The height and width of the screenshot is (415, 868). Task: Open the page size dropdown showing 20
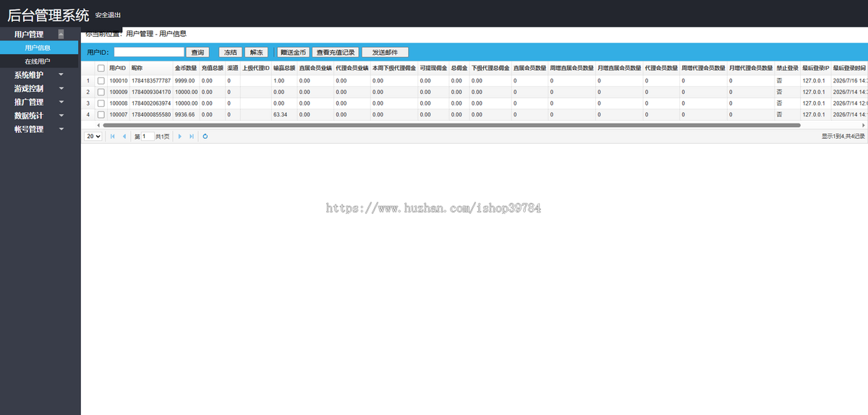[93, 136]
